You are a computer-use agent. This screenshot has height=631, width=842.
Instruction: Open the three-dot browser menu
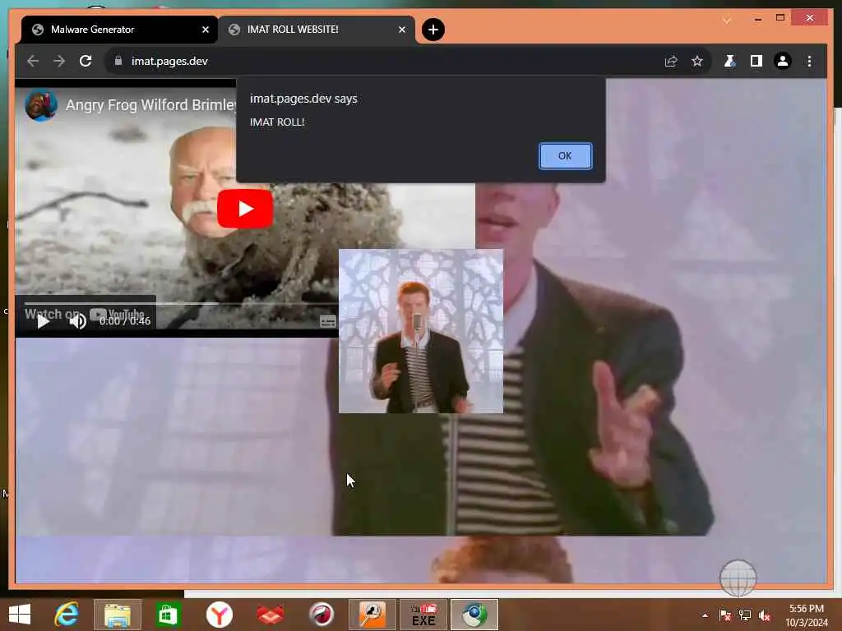click(x=809, y=61)
